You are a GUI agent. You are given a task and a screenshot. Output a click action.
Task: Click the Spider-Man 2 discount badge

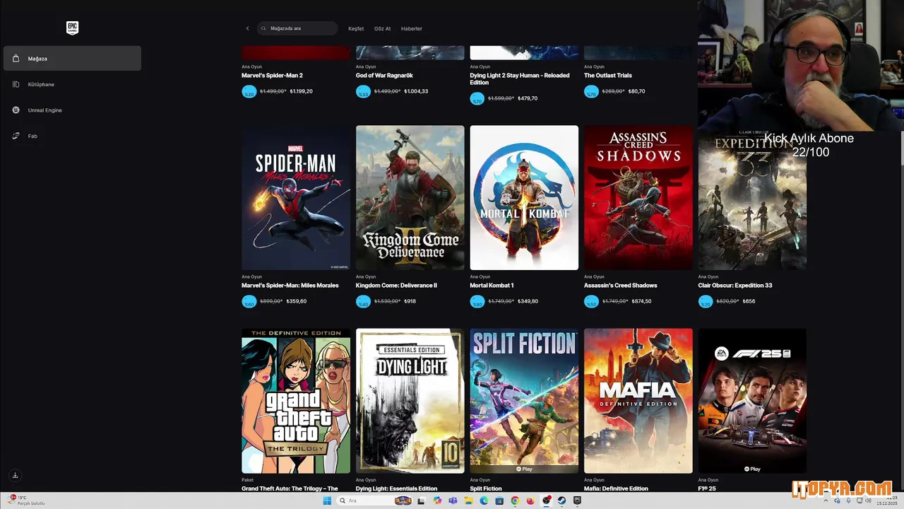[x=249, y=91]
